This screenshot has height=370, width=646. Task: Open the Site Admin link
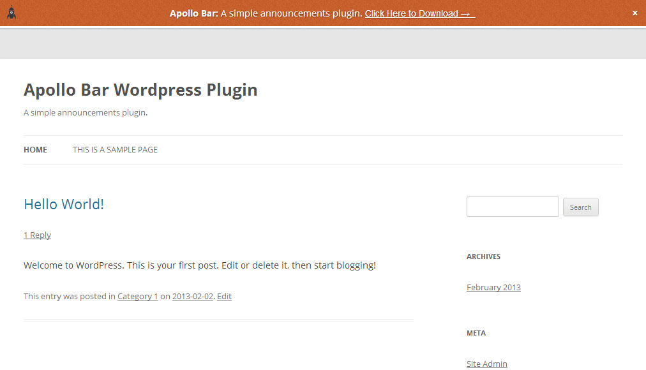coord(486,364)
